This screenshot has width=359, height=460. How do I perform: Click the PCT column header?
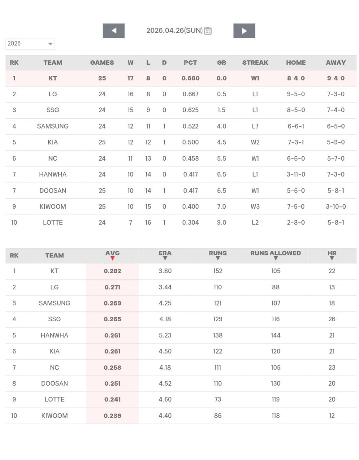click(x=190, y=63)
